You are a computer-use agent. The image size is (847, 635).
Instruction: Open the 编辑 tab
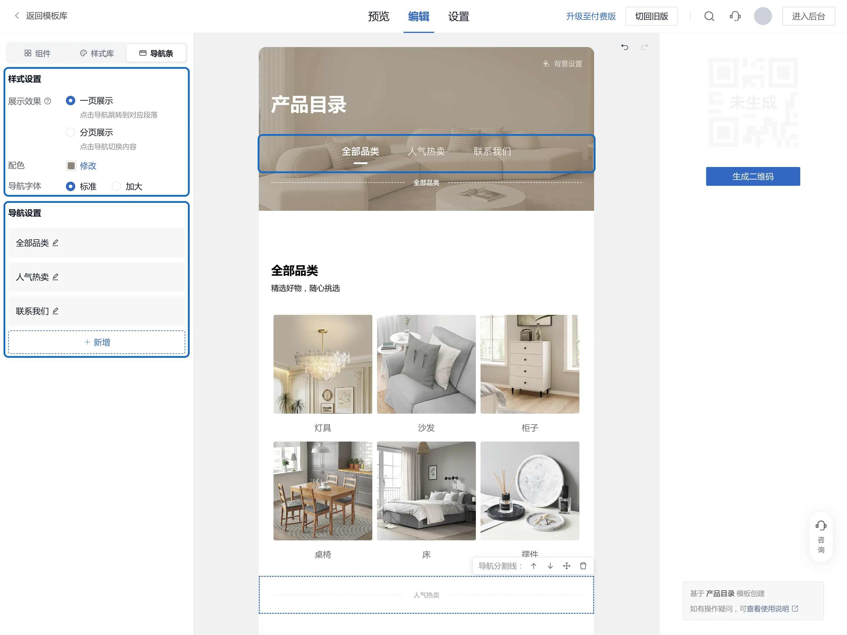click(419, 16)
